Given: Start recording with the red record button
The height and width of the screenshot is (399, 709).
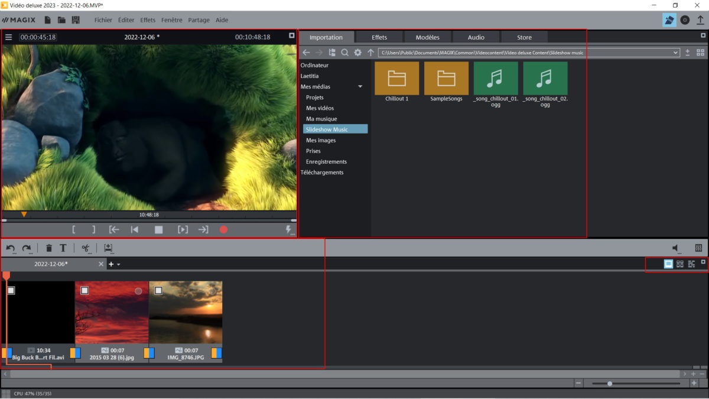Looking at the screenshot, I should point(223,229).
